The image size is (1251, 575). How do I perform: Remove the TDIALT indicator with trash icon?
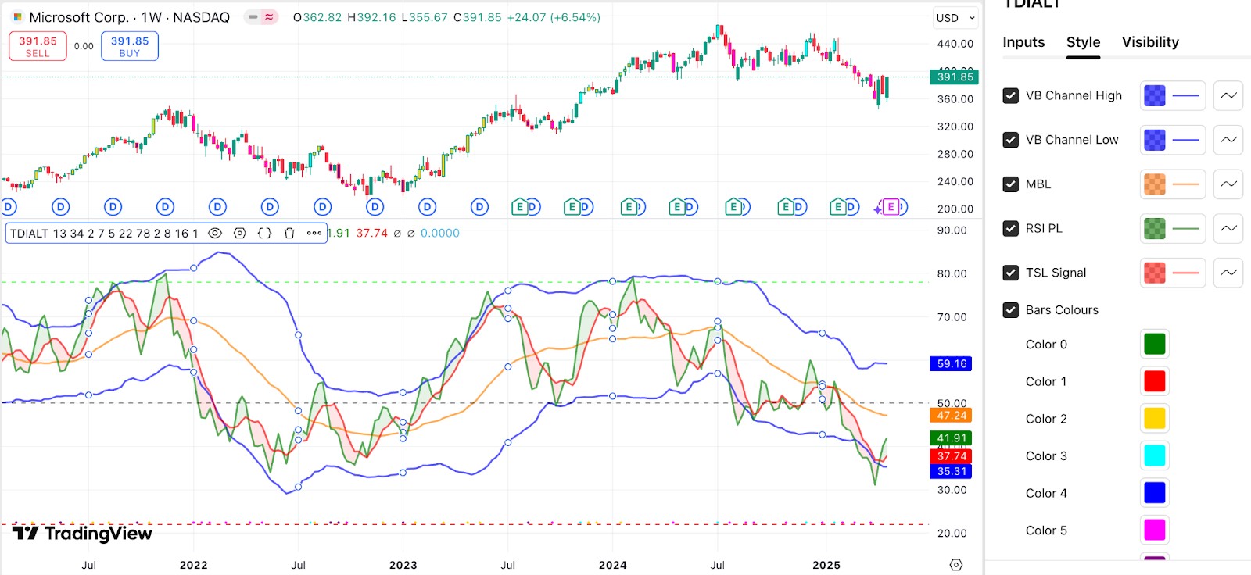pos(289,233)
